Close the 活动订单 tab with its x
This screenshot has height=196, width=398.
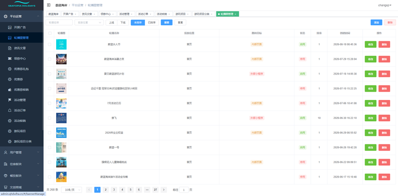click(x=151, y=14)
